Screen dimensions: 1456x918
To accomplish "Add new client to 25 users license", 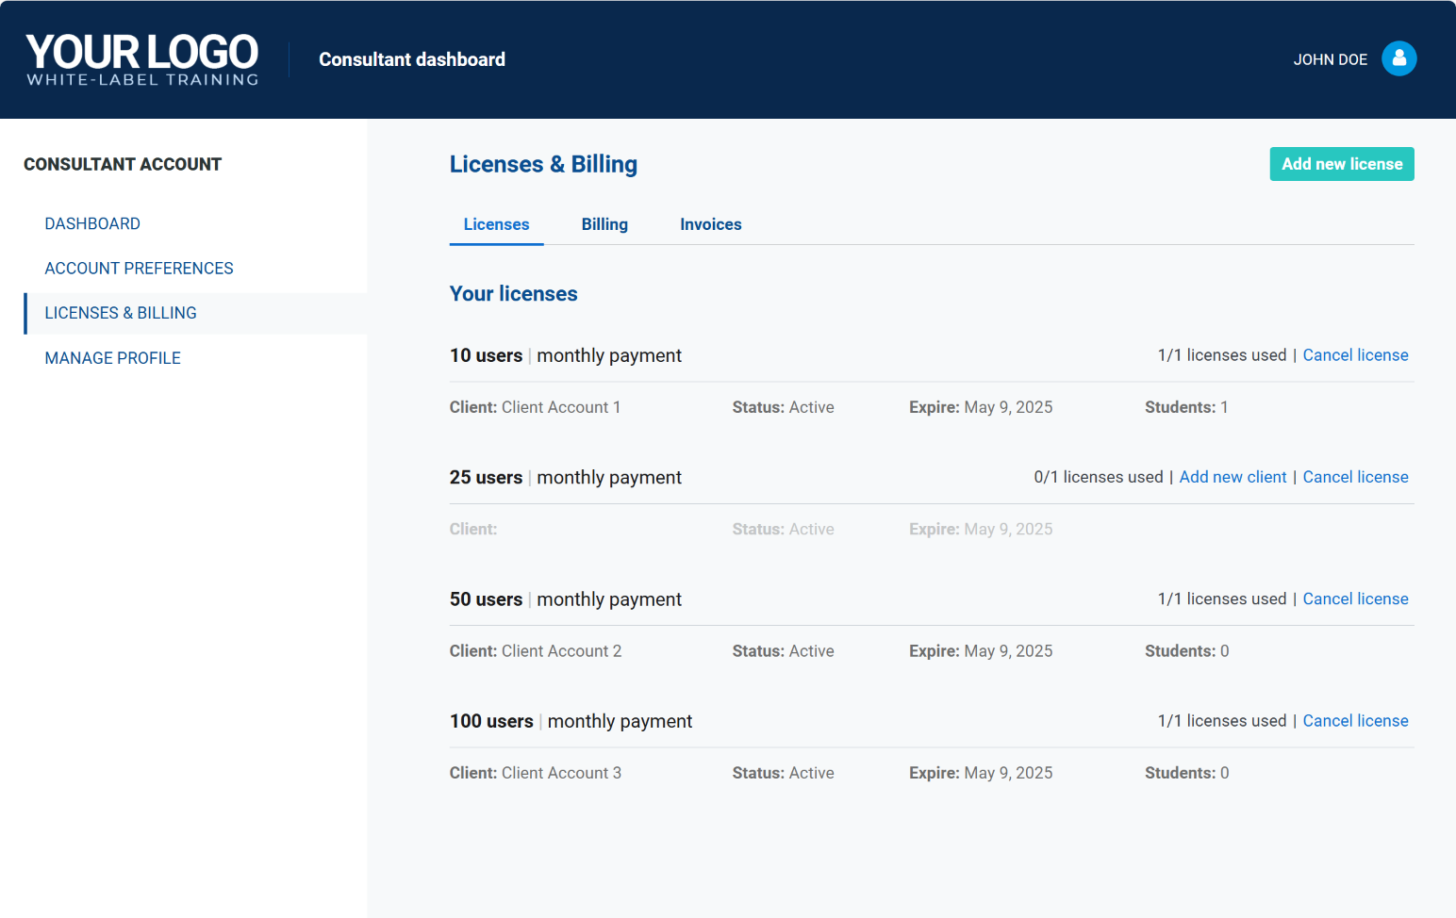I will point(1233,477).
